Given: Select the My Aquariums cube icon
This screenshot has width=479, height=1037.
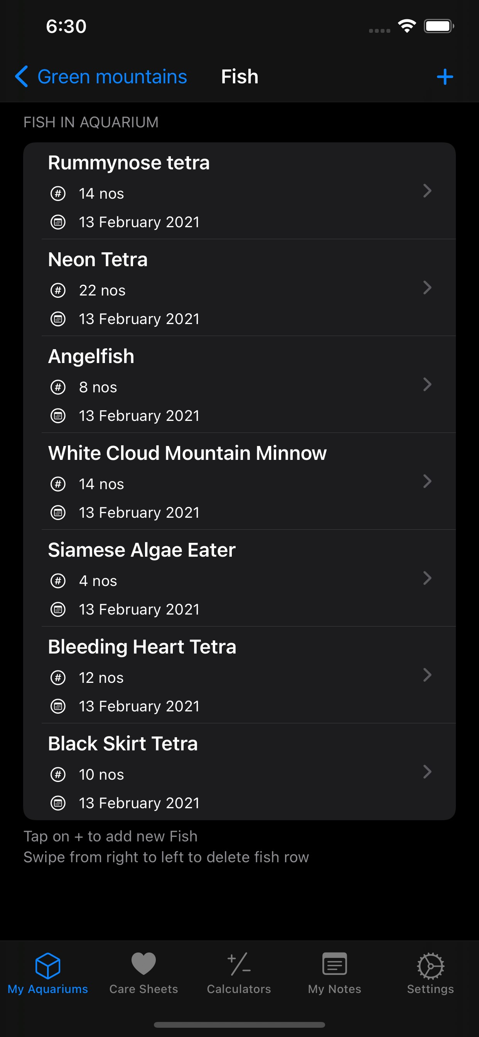Looking at the screenshot, I should click(47, 965).
